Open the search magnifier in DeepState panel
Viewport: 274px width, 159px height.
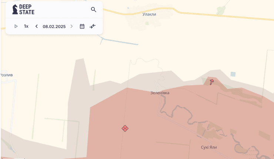click(x=93, y=10)
